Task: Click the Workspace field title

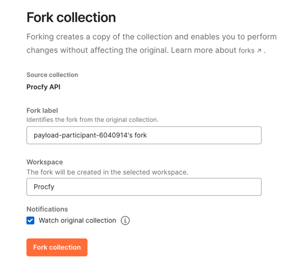Action: (45, 162)
